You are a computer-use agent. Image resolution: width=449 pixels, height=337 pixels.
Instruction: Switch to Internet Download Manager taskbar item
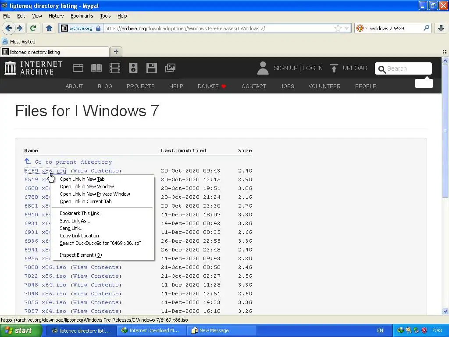(151, 330)
